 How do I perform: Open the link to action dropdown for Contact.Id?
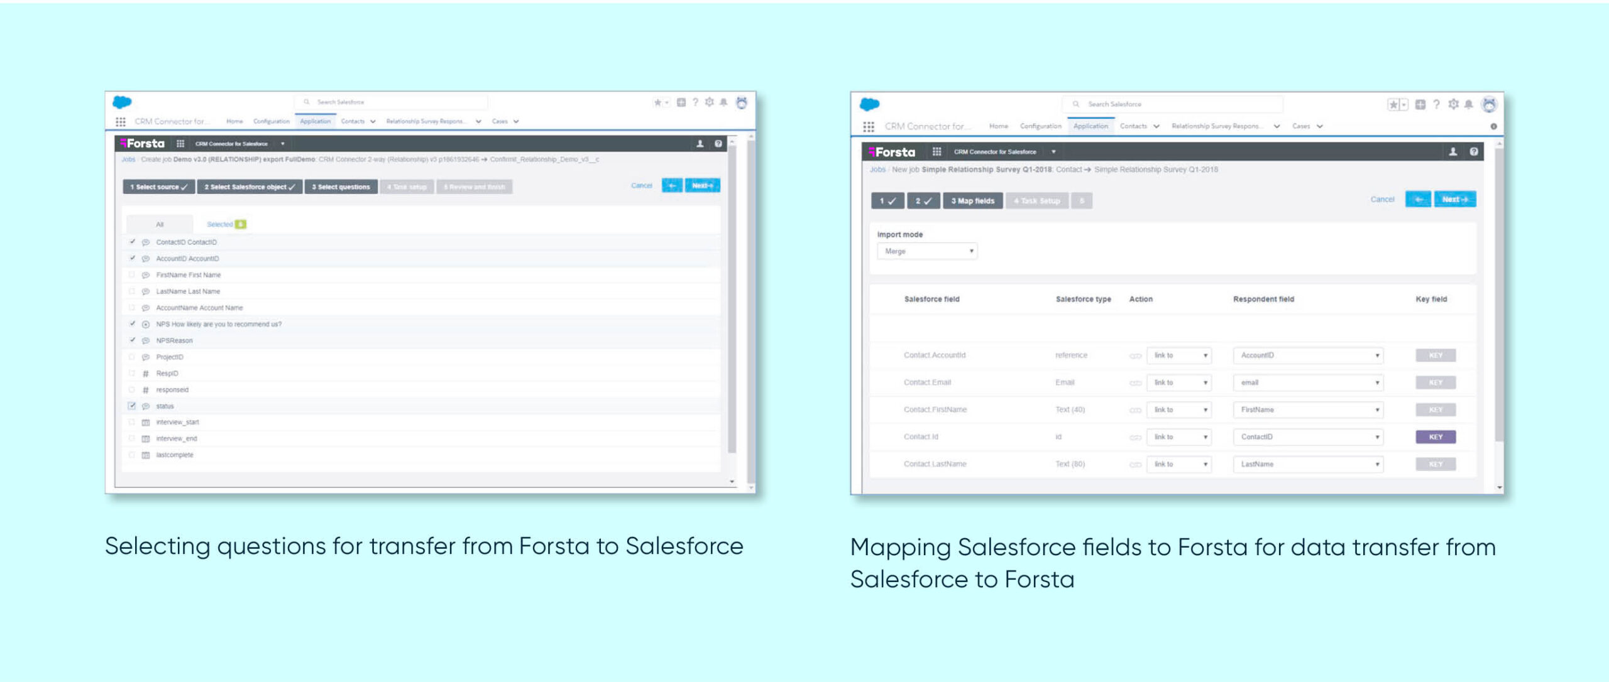[1179, 437]
